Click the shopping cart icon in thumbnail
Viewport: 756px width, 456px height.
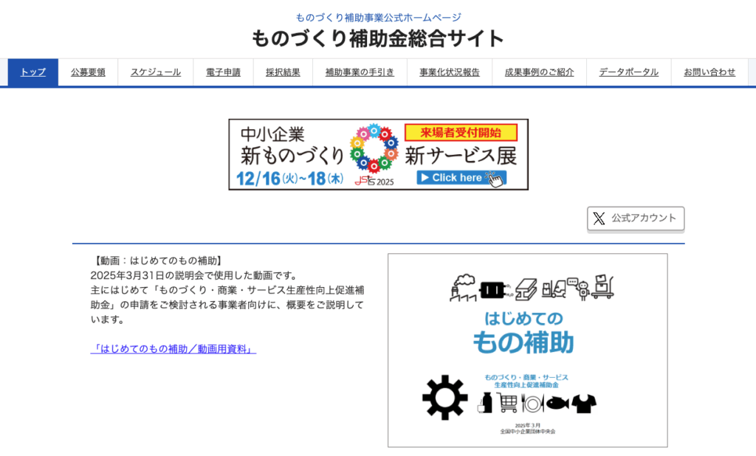[508, 403]
